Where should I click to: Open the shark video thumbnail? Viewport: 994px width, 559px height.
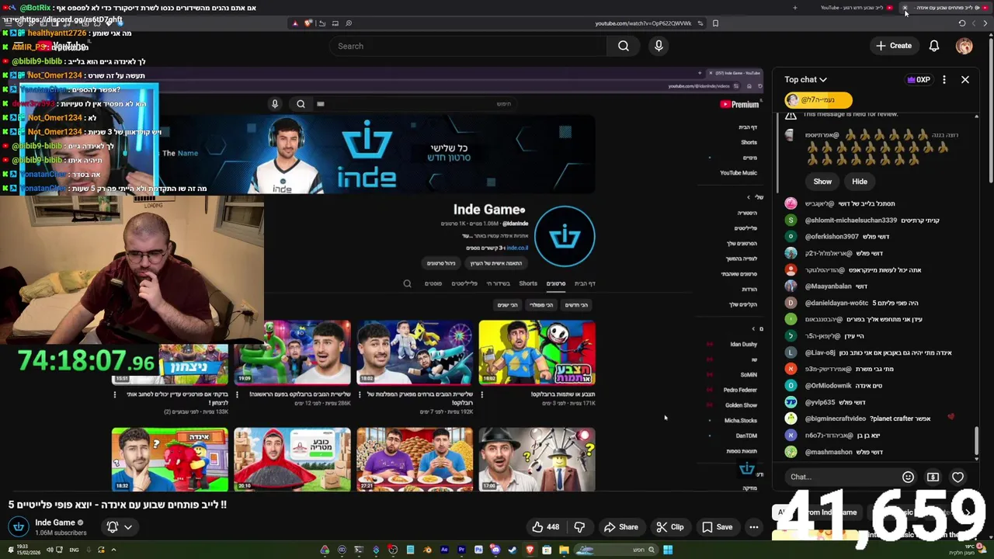(415, 352)
